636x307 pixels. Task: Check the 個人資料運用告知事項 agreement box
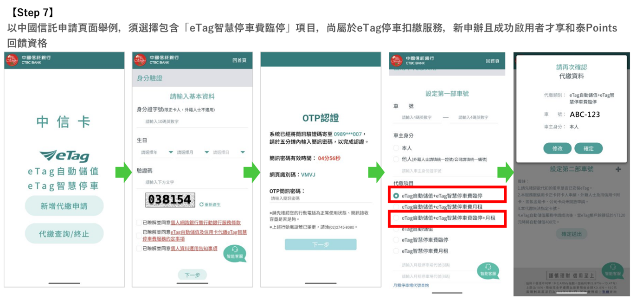(x=139, y=249)
